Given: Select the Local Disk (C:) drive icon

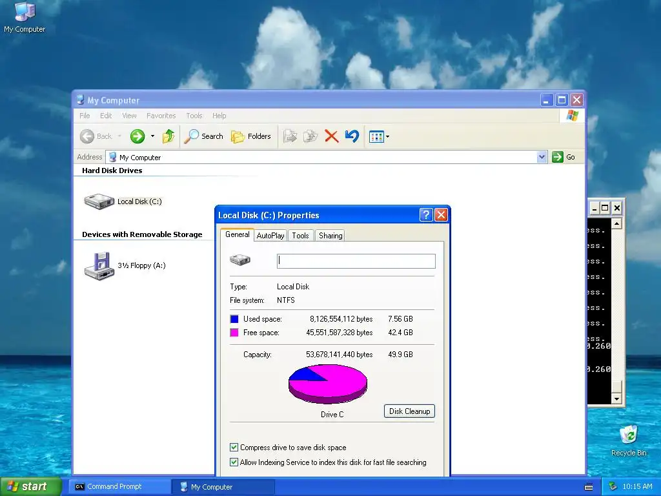Looking at the screenshot, I should (99, 201).
